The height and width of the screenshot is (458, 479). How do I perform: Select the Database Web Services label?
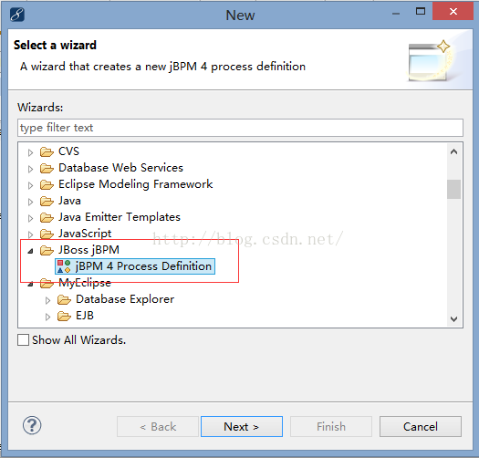tap(120, 168)
